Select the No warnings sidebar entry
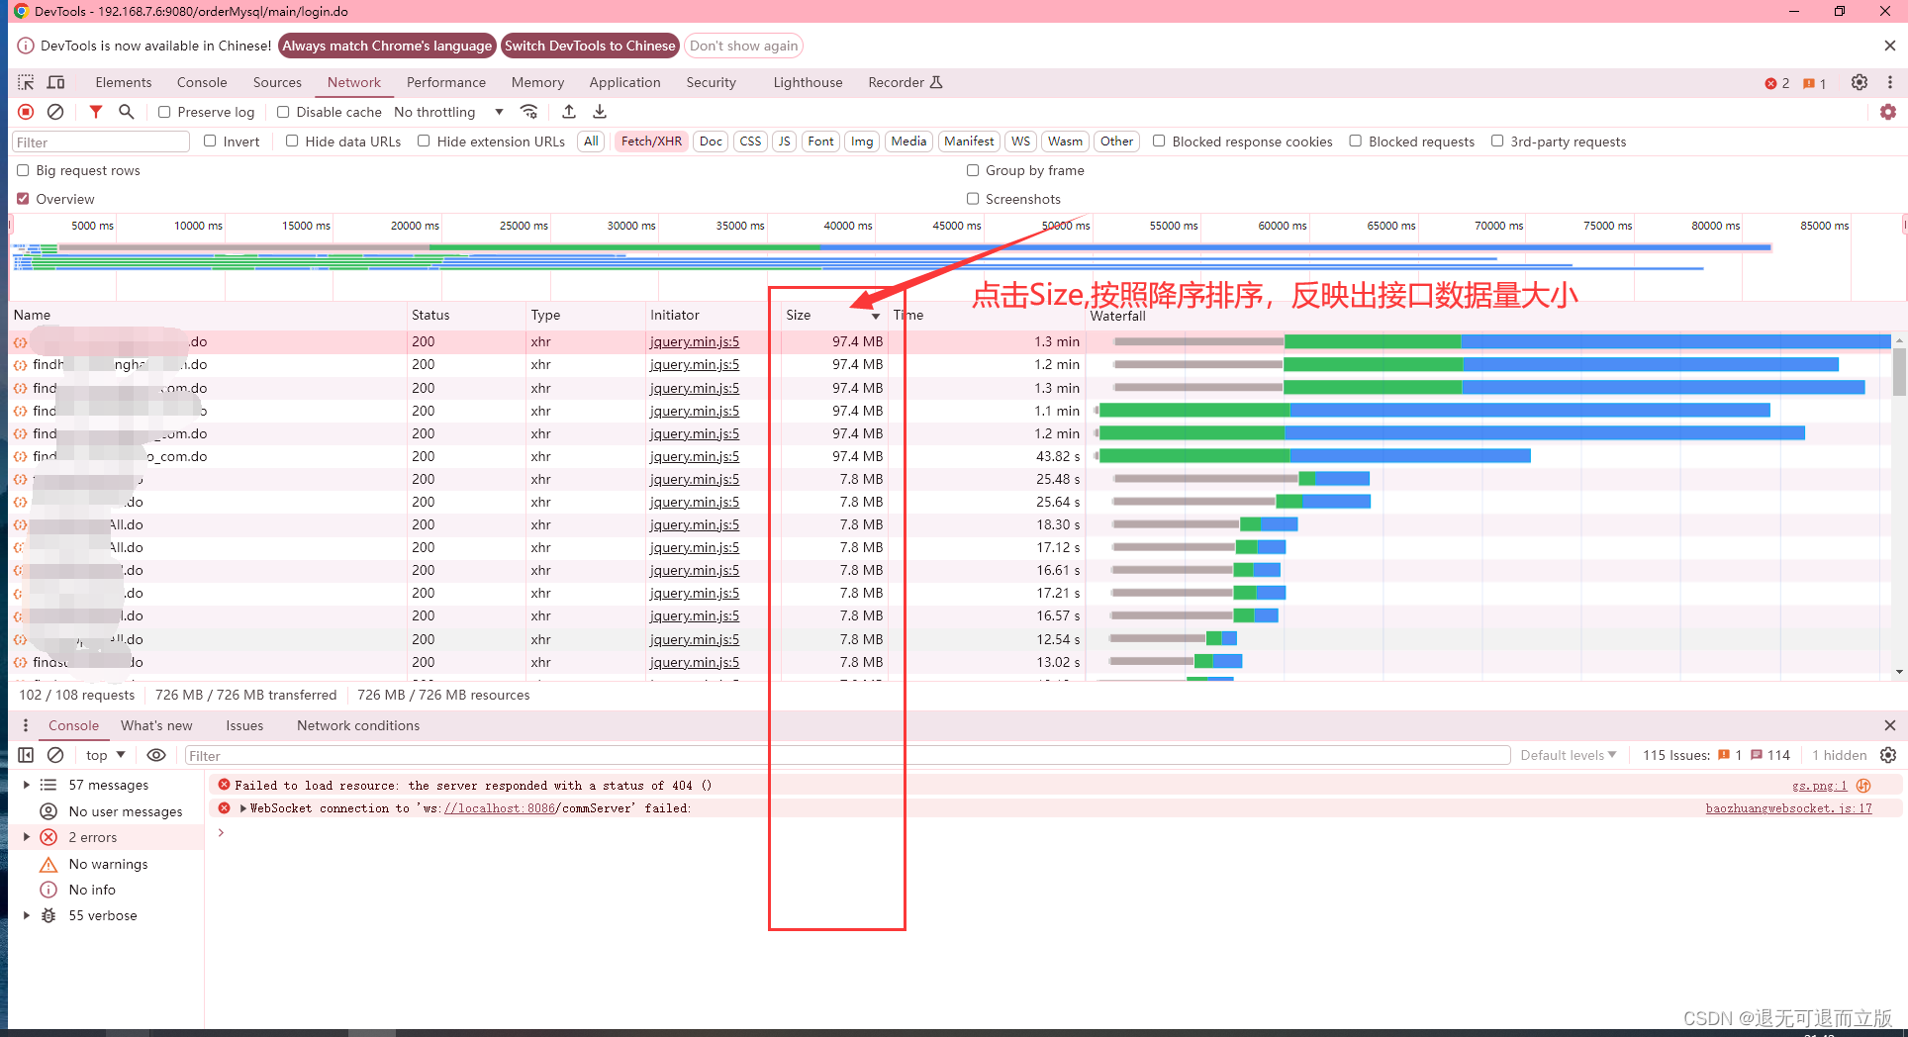The height and width of the screenshot is (1037, 1908). [x=108, y=864]
